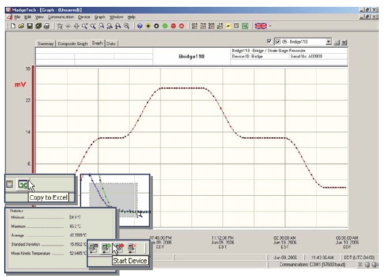Click the X status icon in status bar

(x=360, y=265)
